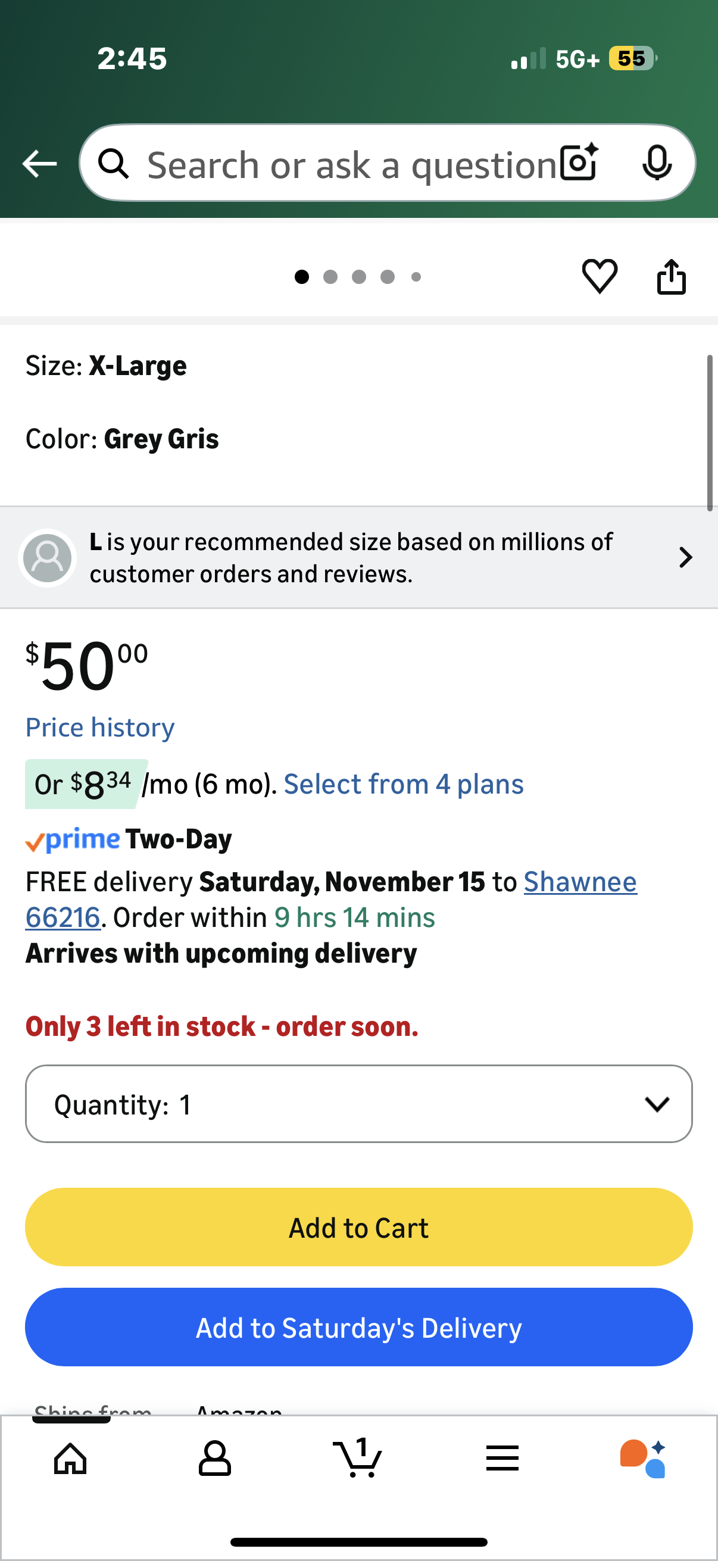Open the Rufus AI assistant icon
This screenshot has height=1561, width=718.
643,1459
